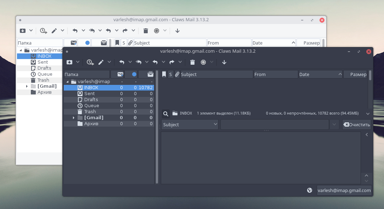Click Forward icon in dark window
Image resolution: width=384 pixels, height=209 pixels.
172,62
